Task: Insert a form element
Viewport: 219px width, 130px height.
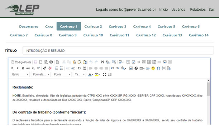Action: [128, 62]
